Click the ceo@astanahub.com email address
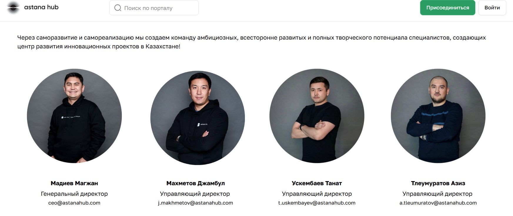The width and height of the screenshot is (513, 216). (x=74, y=203)
